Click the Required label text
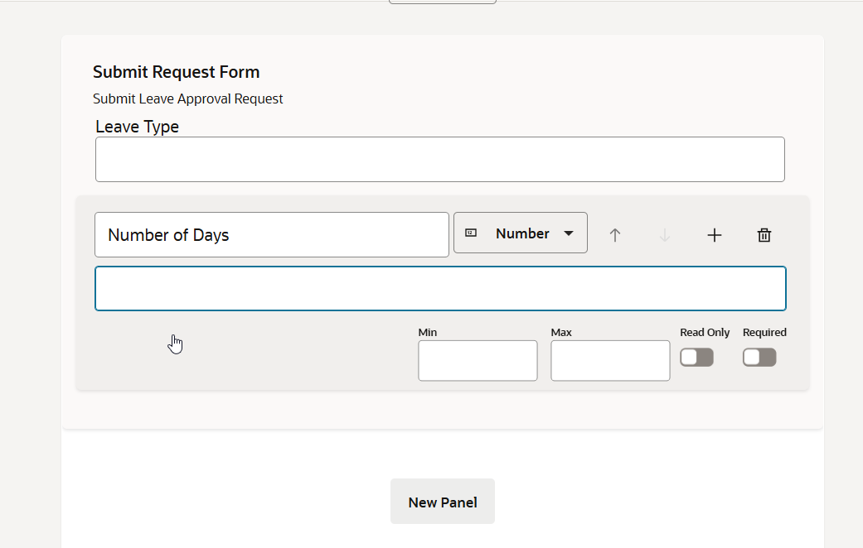863x548 pixels. point(764,332)
